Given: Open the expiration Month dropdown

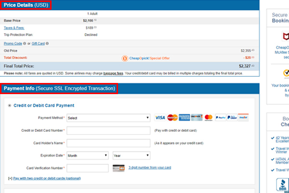Looking at the screenshot, I should (88, 155).
